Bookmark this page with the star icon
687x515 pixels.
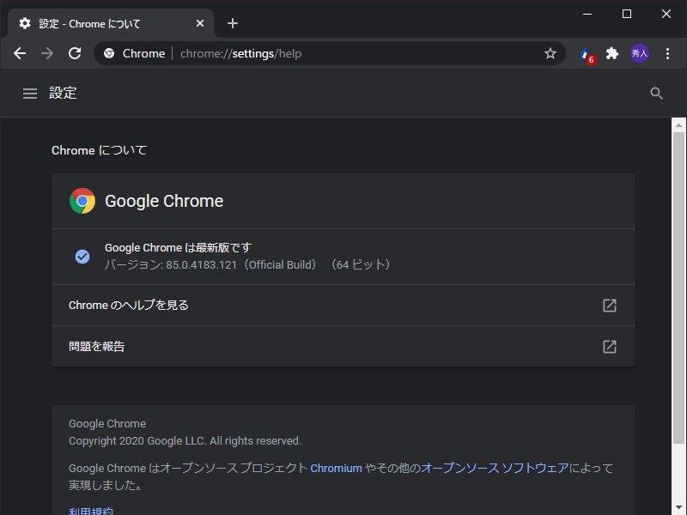(550, 53)
